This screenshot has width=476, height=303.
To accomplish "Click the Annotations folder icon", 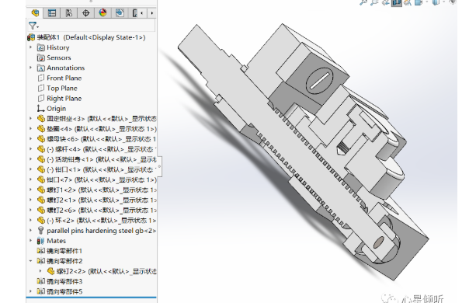I will pos(40,68).
